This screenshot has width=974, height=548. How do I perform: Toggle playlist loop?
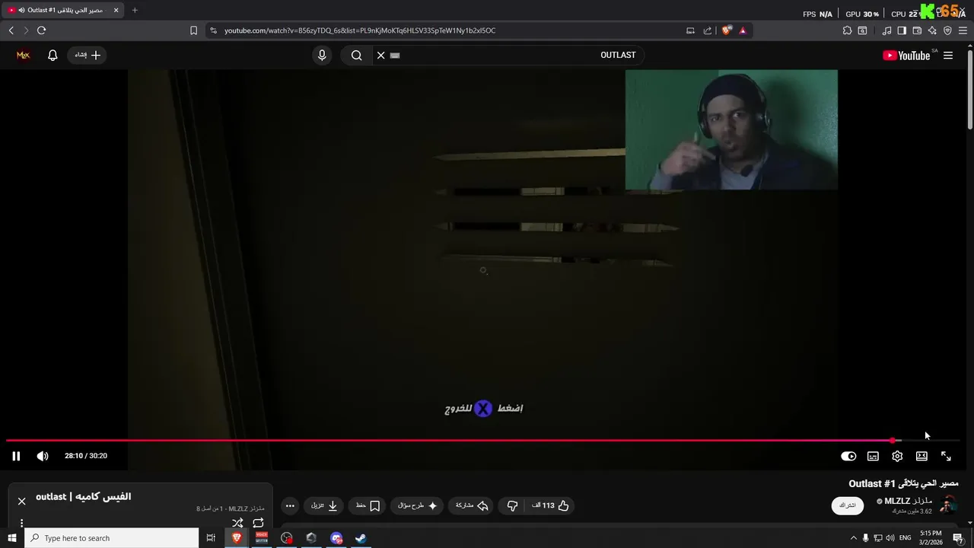[x=258, y=523]
